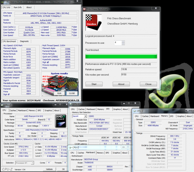
Task: Click the Command Rate 1T value
Action: (175, 158)
